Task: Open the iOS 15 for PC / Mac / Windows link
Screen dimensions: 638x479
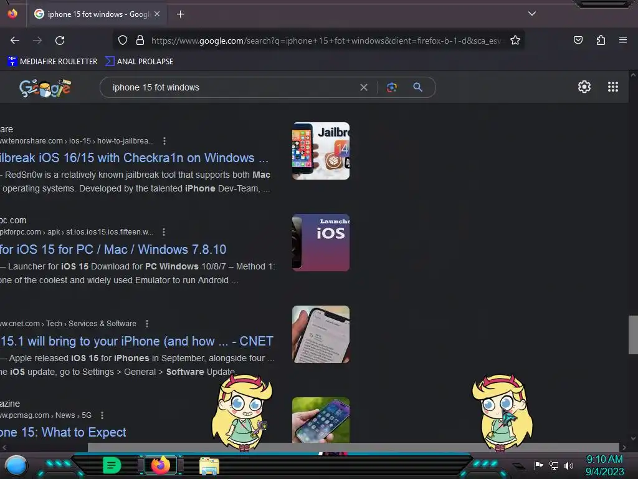Action: point(113,249)
